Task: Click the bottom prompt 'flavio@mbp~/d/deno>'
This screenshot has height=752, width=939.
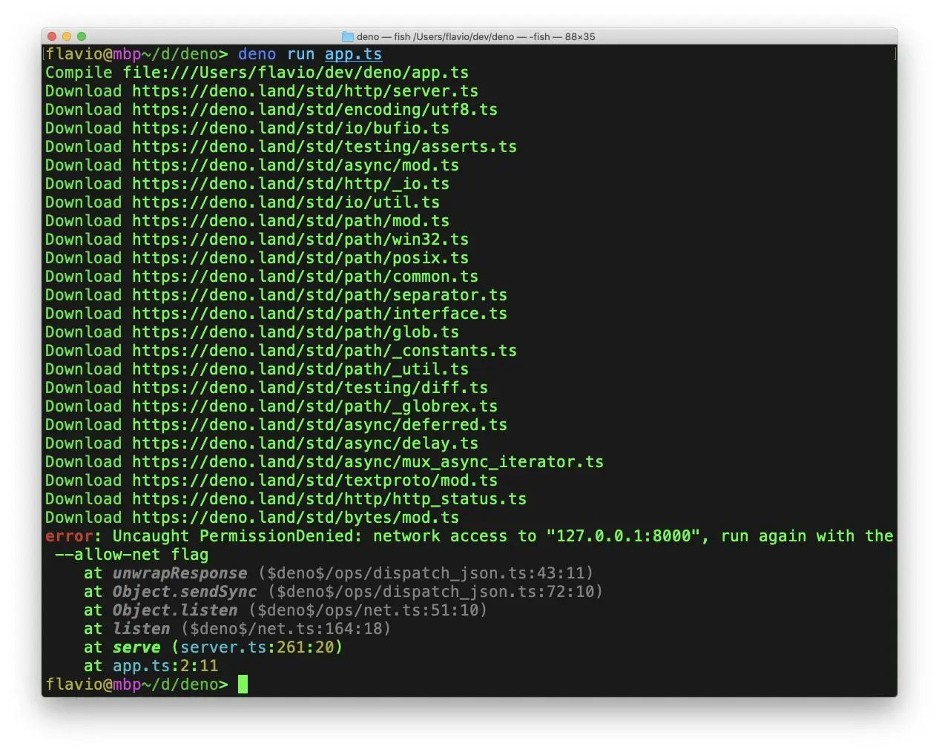Action: [136, 685]
